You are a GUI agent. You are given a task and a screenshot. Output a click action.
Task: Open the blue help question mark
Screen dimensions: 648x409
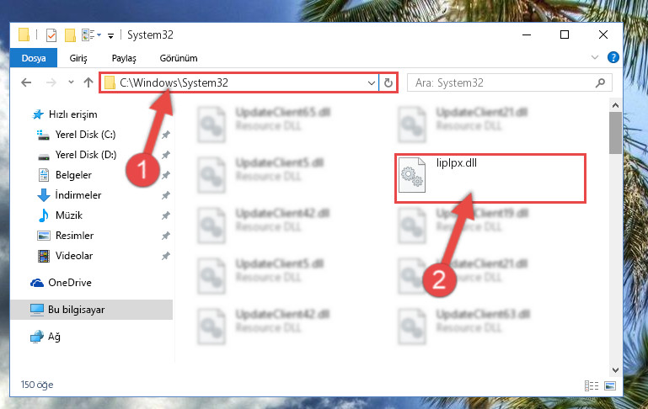click(x=613, y=57)
